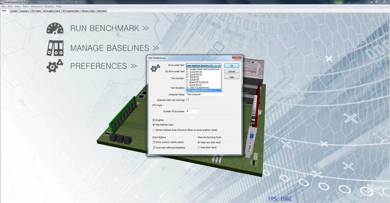Switch to the Summary tab
390x203 pixels.
click(x=24, y=11)
